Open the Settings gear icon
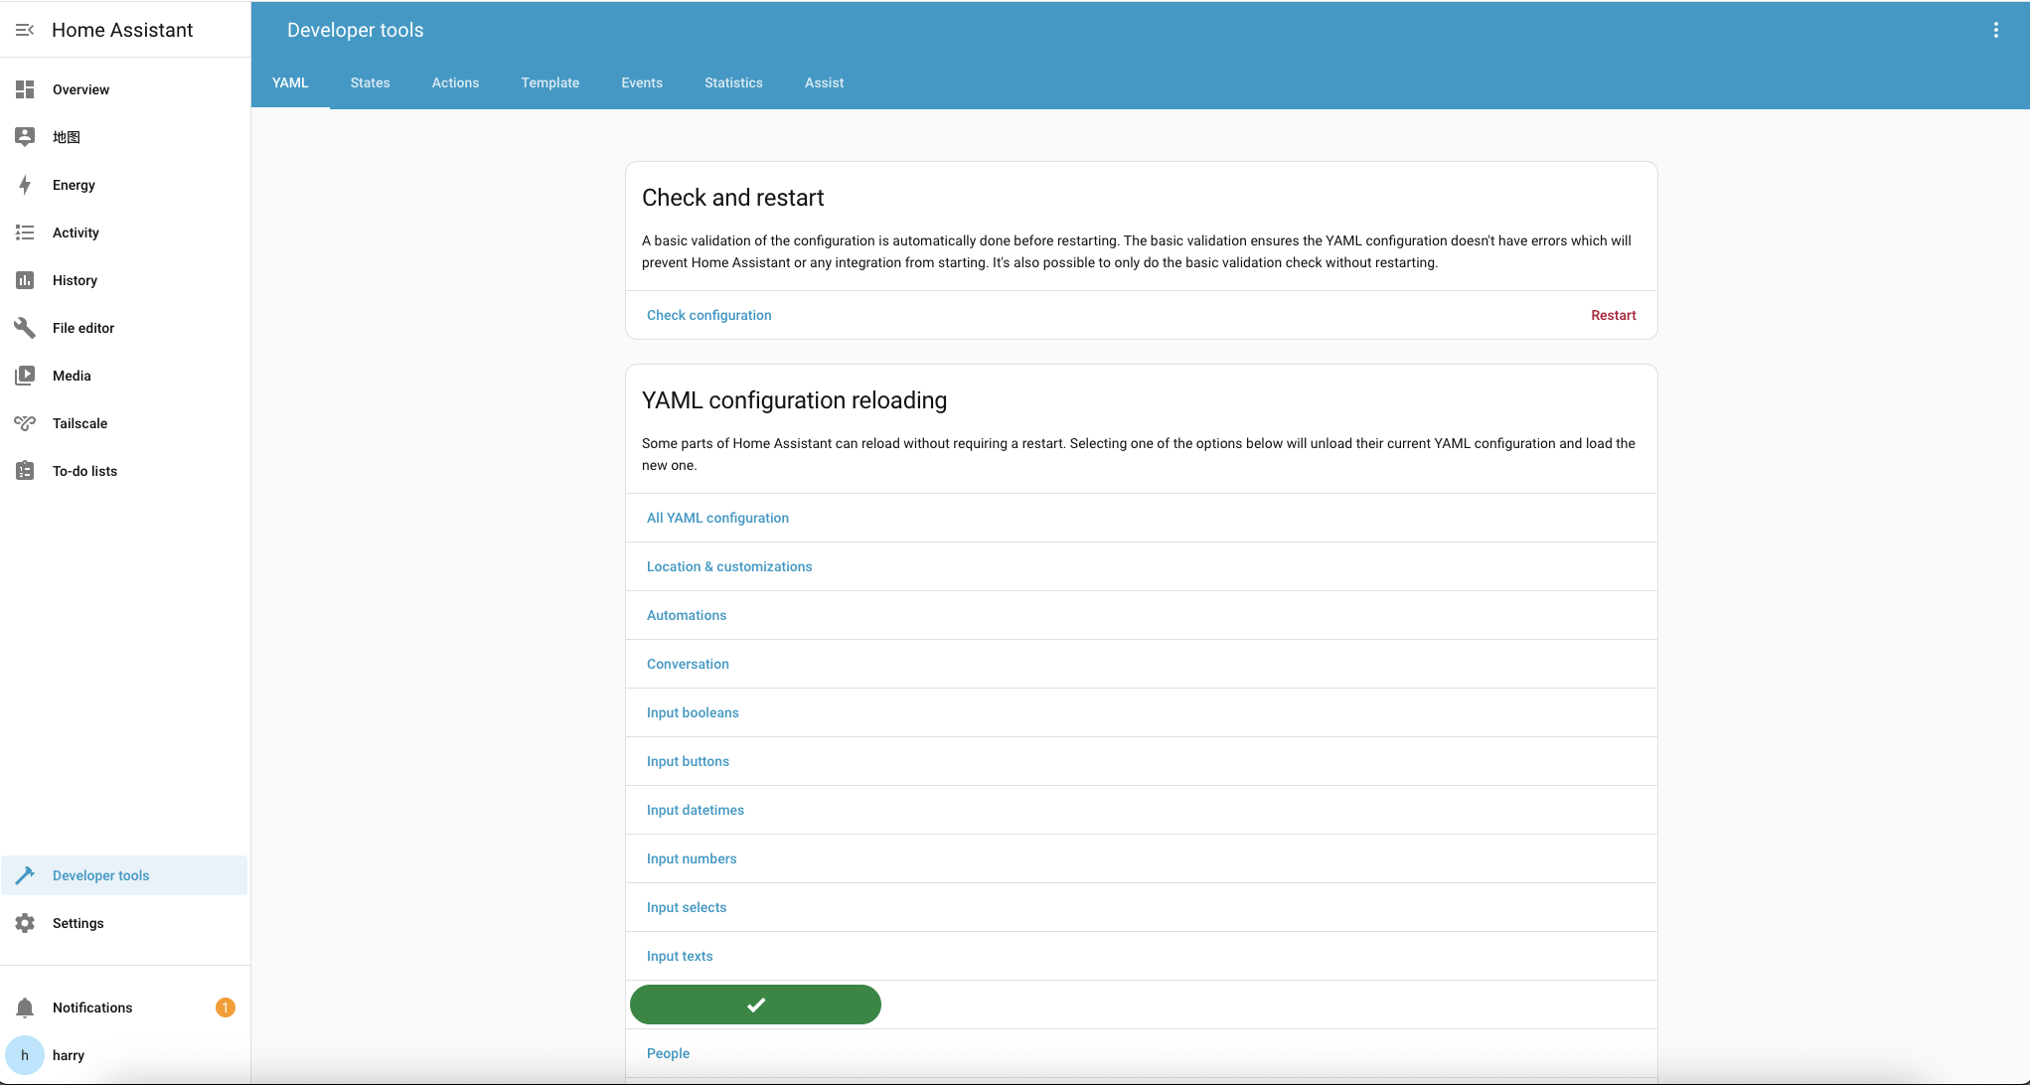Screen dimensions: 2030x1085 click(x=25, y=923)
